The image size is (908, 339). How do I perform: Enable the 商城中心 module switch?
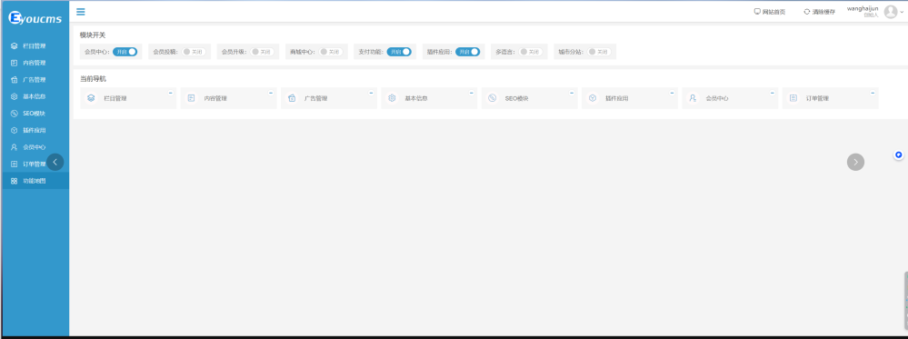331,52
